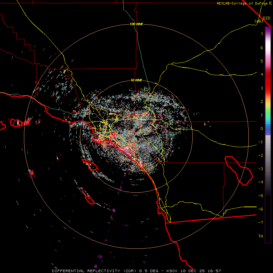Click the positive 7 value on the dB scale
Screen dimensions: 273x273
point(262,34)
